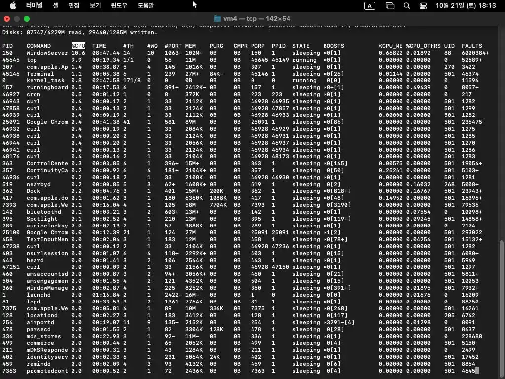Open Control Center icon in menu bar

tap(423, 6)
